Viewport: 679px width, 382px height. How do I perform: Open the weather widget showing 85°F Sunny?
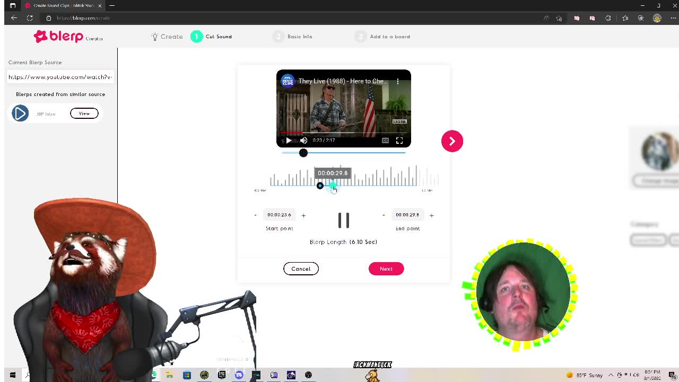click(584, 375)
